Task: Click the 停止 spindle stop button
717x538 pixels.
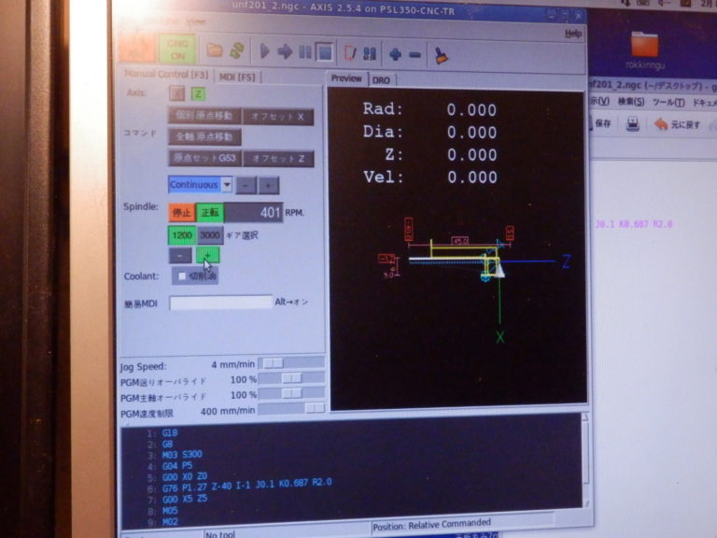Action: [181, 213]
